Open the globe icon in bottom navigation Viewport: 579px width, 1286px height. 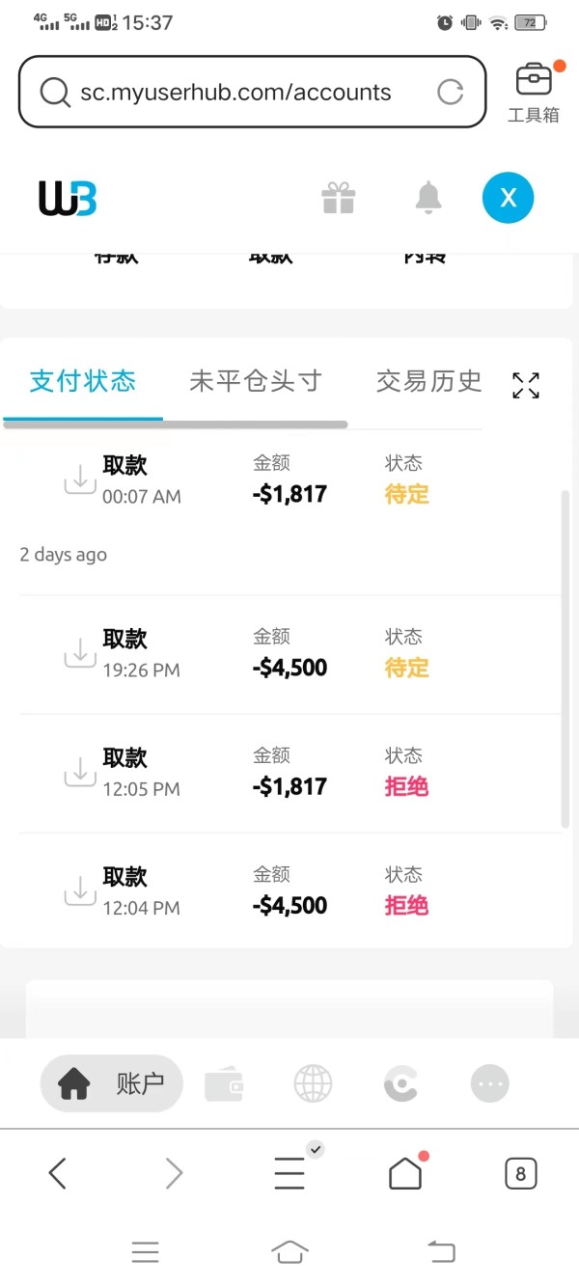(x=313, y=1084)
